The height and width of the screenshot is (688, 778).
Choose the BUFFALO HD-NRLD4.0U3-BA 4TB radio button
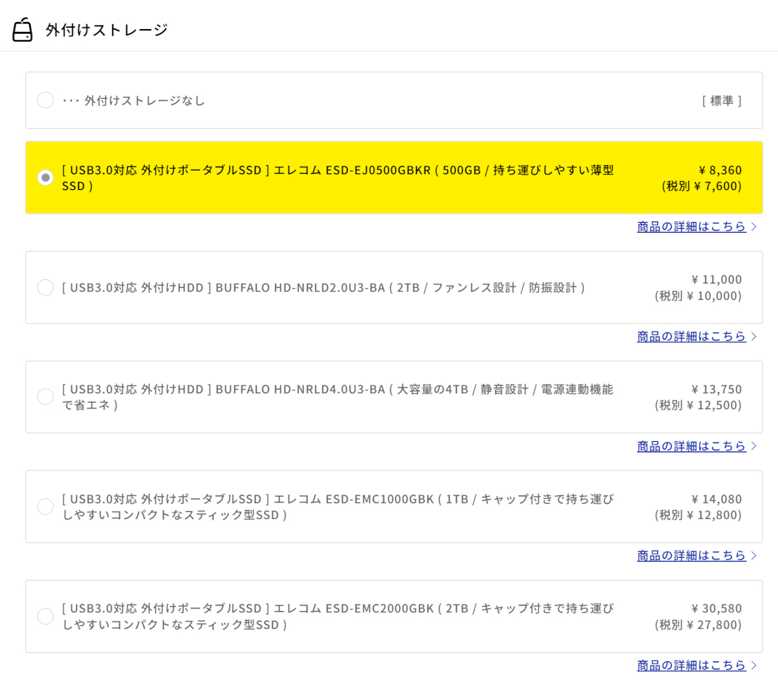tap(45, 396)
